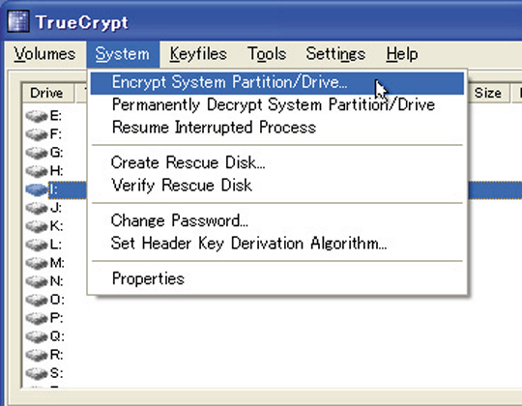The height and width of the screenshot is (406, 522).
Task: Open the Volumes menu
Action: 44,54
